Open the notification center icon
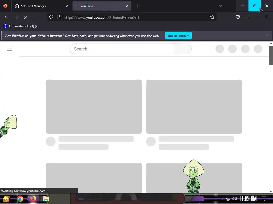The image size is (273, 204). [x=264, y=199]
